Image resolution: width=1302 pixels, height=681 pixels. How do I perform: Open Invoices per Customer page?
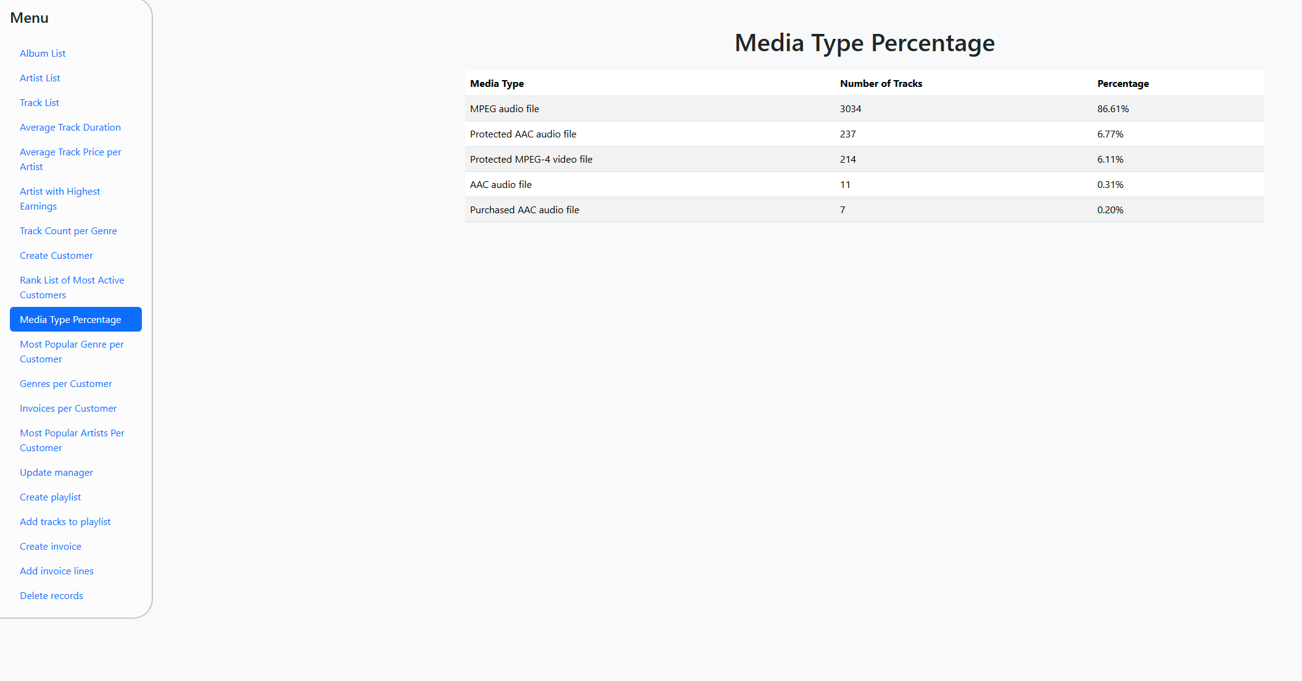[x=68, y=409]
